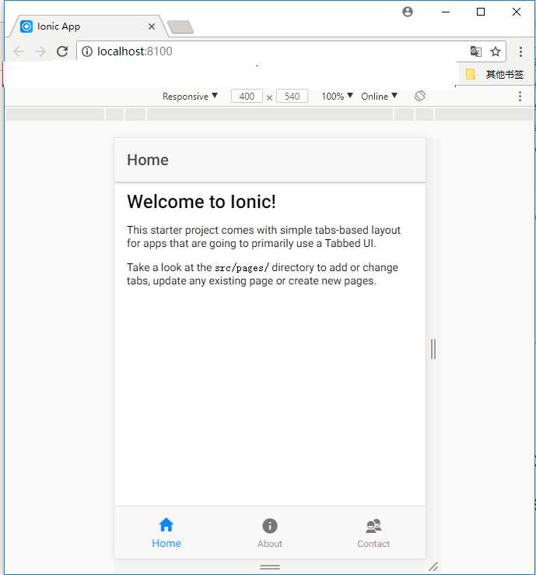536x575 pixels.
Task: Click the browser forward arrow
Action: tap(40, 51)
